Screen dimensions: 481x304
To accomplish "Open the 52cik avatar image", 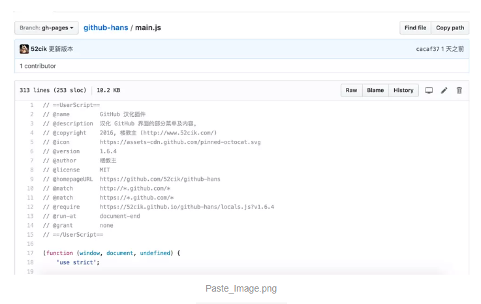I will coord(24,49).
